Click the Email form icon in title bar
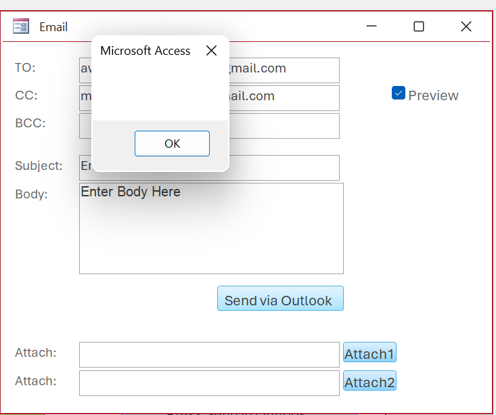496x415 pixels. [20, 26]
